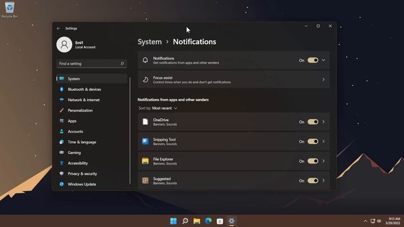Click the File Explorer app icon in list

(145, 161)
